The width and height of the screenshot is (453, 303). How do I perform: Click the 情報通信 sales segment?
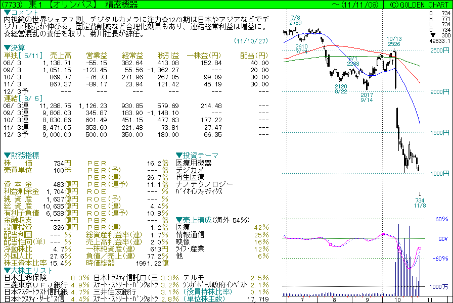(190, 234)
